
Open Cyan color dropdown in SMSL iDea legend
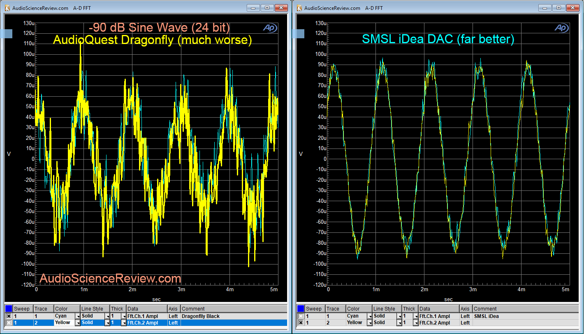coord(369,316)
